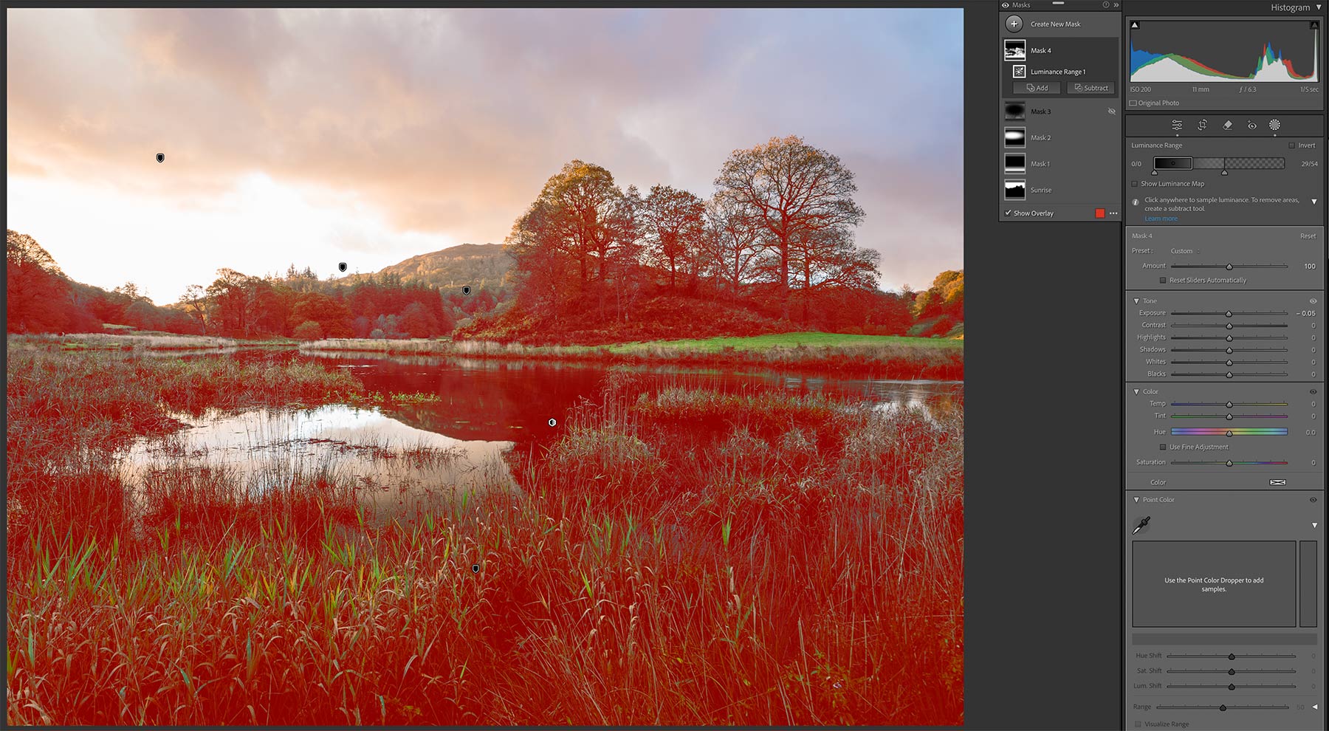This screenshot has height=731, width=1329.
Task: Open the Edit sliders tool
Action: point(1177,125)
